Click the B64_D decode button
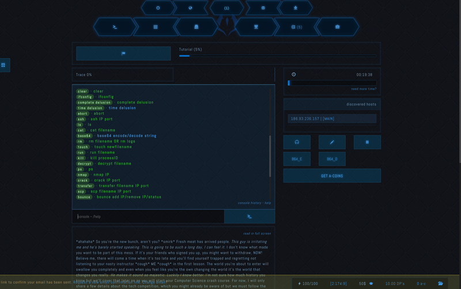461x289 pixels. click(x=332, y=159)
